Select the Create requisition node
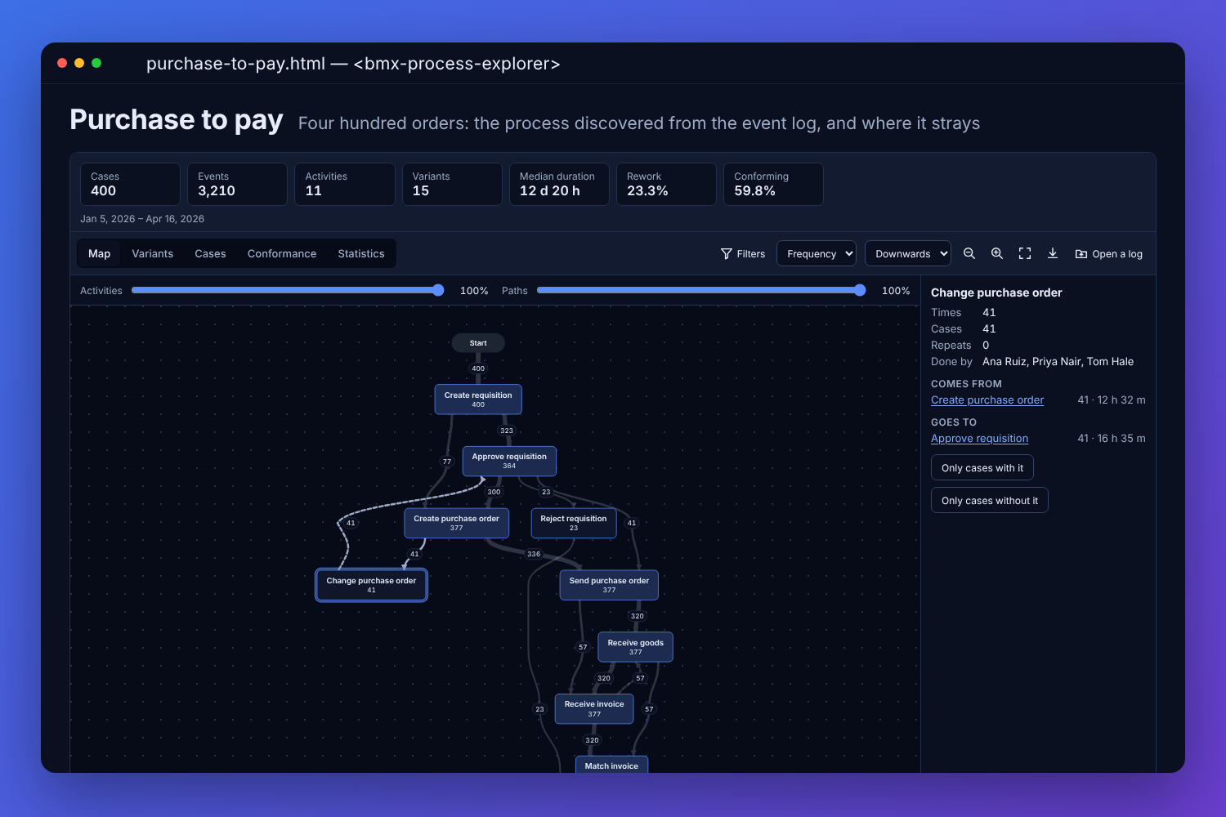1226x817 pixels. 478,400
